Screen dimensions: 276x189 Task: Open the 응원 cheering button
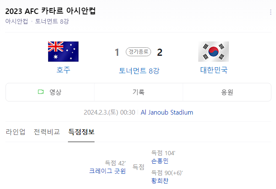coord(227,92)
